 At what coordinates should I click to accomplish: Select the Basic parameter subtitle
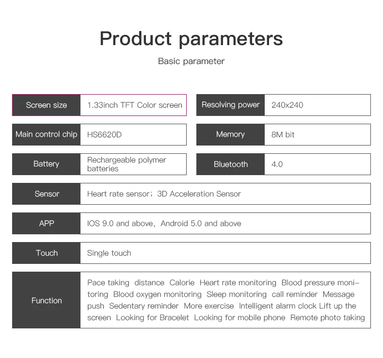[x=191, y=61]
